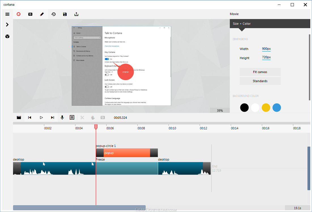Choose the yellow background color
The height and width of the screenshot is (212, 312).
(266, 108)
